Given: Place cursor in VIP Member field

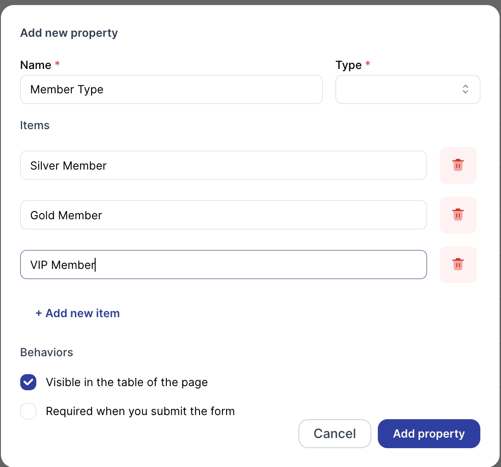Looking at the screenshot, I should [x=223, y=265].
